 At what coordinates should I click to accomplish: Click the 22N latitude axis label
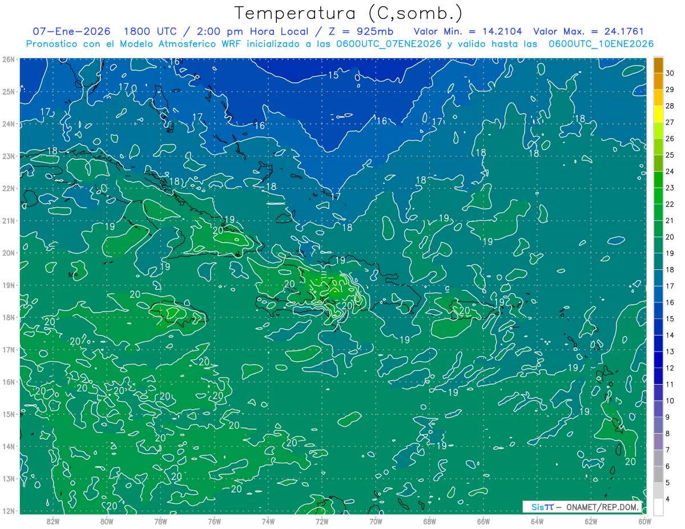[8, 188]
